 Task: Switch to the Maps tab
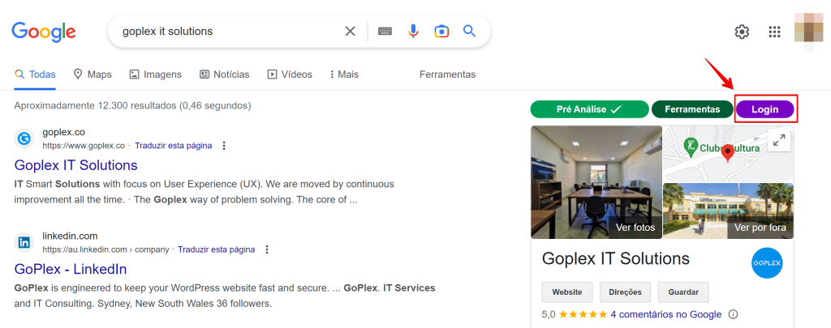pos(93,75)
